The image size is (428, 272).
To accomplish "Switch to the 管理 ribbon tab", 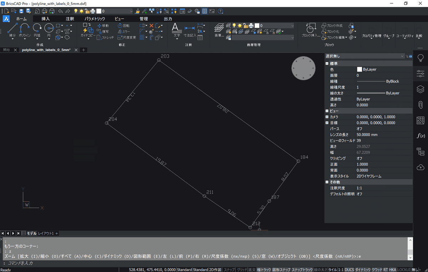I will [144, 18].
